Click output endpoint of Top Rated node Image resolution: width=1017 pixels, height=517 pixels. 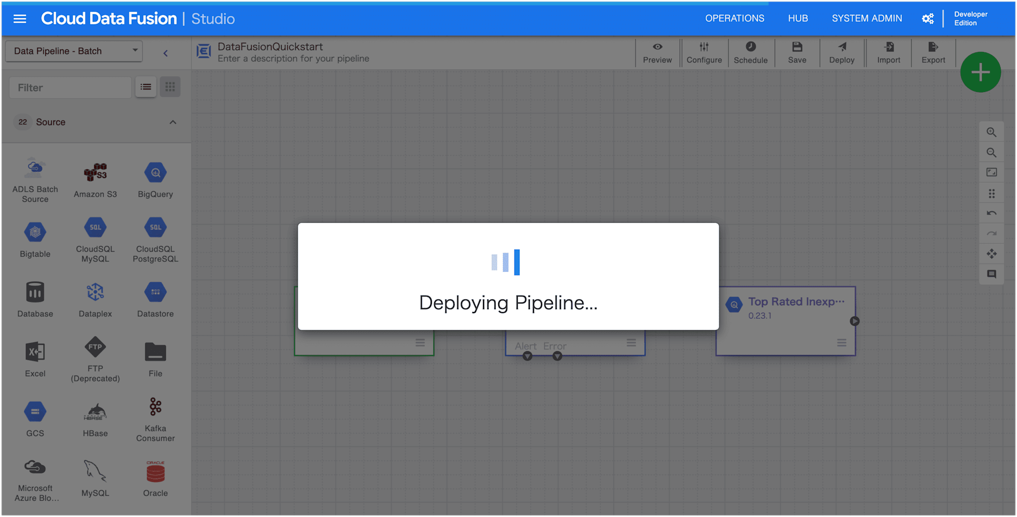click(854, 321)
